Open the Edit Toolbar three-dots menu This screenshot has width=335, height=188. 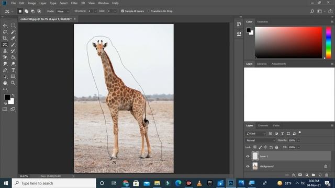5,89
